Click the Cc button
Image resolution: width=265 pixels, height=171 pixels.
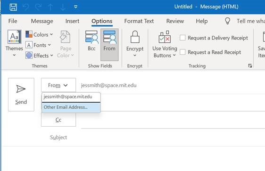point(58,120)
